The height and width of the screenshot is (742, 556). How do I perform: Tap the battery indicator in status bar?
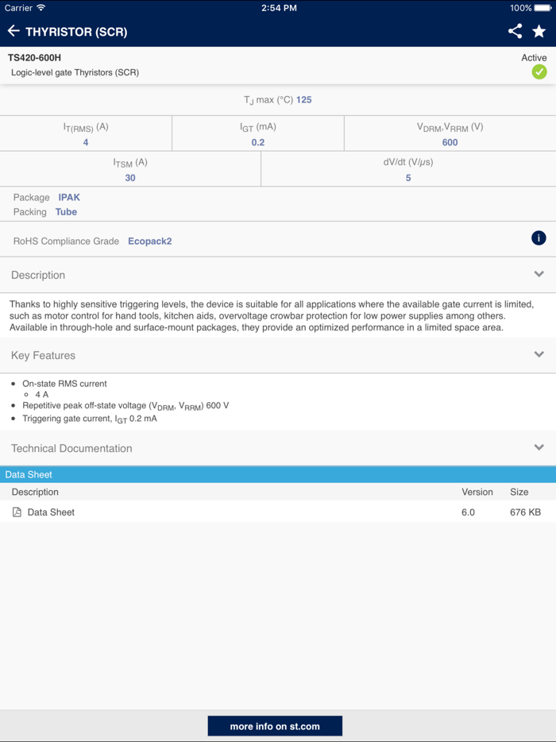click(542, 8)
